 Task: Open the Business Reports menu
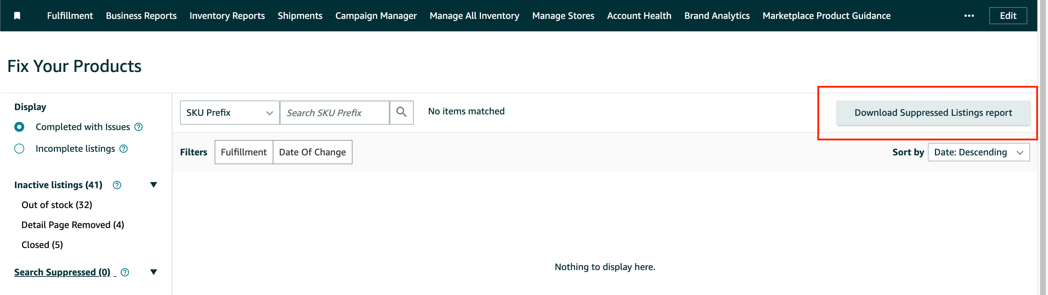tap(141, 16)
